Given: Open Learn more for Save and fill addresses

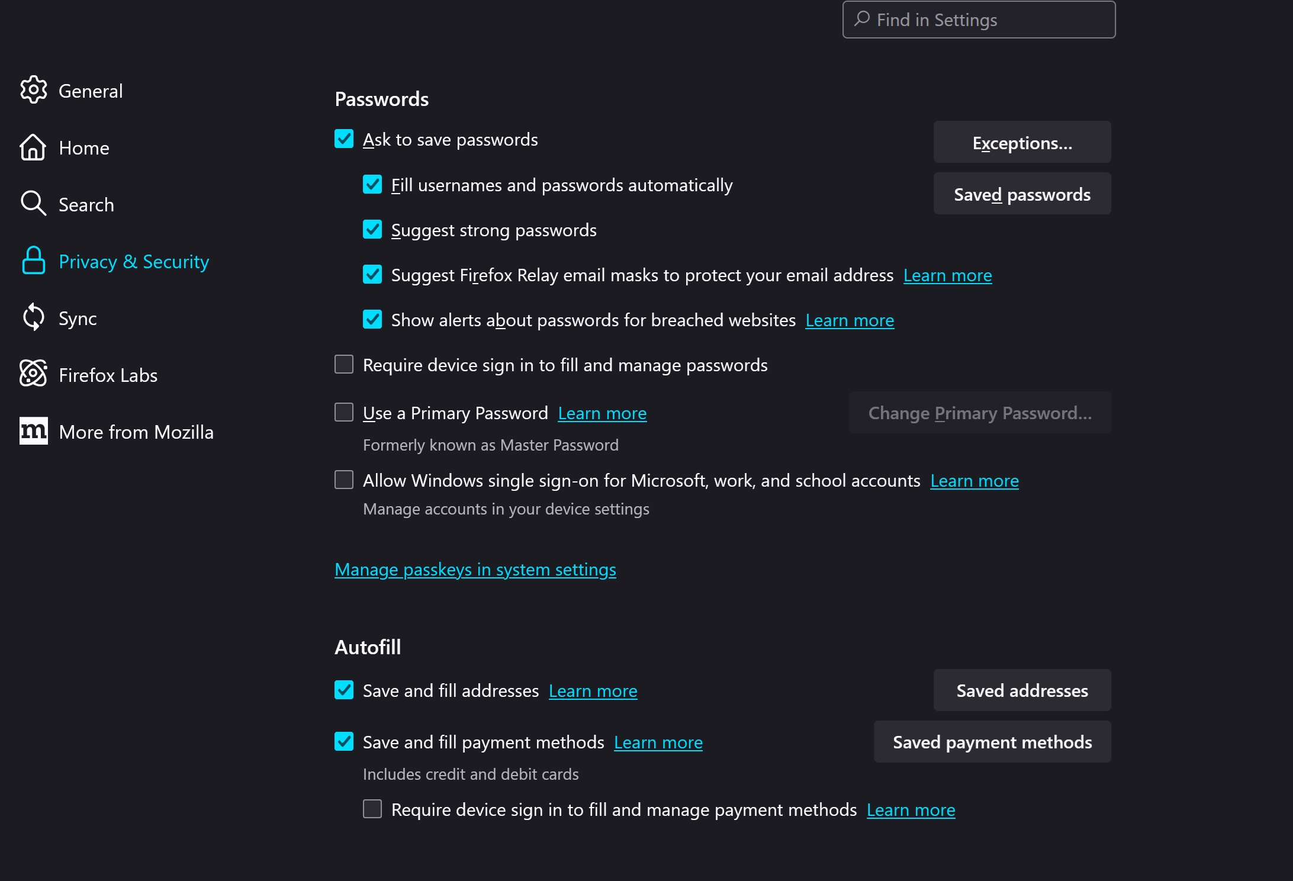Looking at the screenshot, I should point(593,691).
